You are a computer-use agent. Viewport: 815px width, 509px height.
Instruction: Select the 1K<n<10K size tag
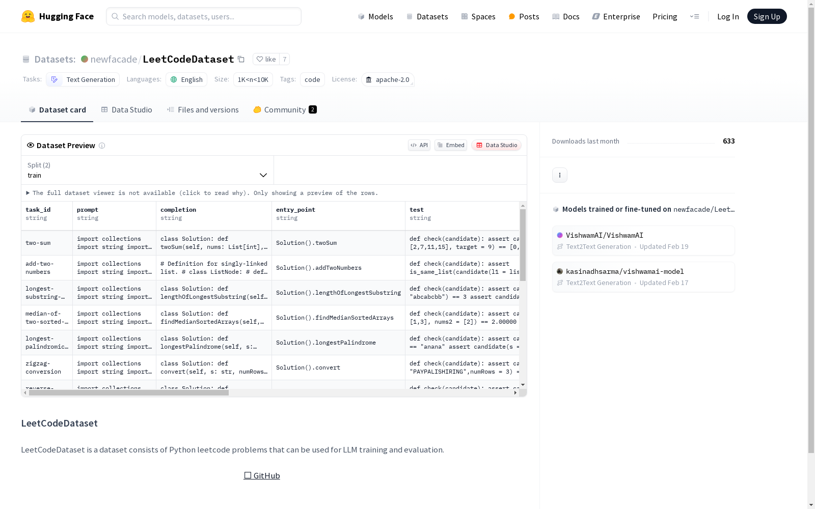click(253, 79)
